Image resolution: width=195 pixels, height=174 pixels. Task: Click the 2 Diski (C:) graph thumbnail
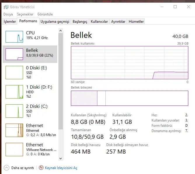(x=14, y=111)
